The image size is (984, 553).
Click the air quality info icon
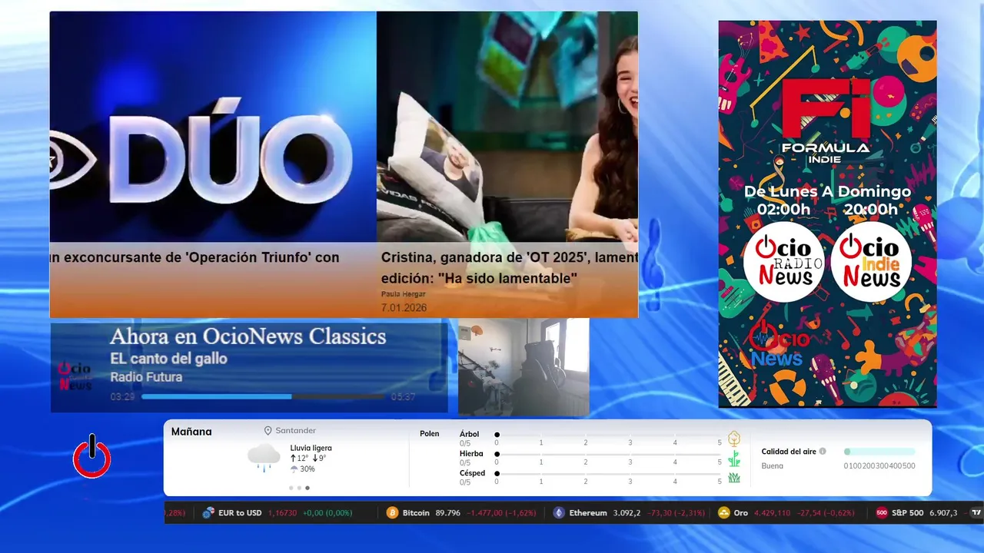823,452
